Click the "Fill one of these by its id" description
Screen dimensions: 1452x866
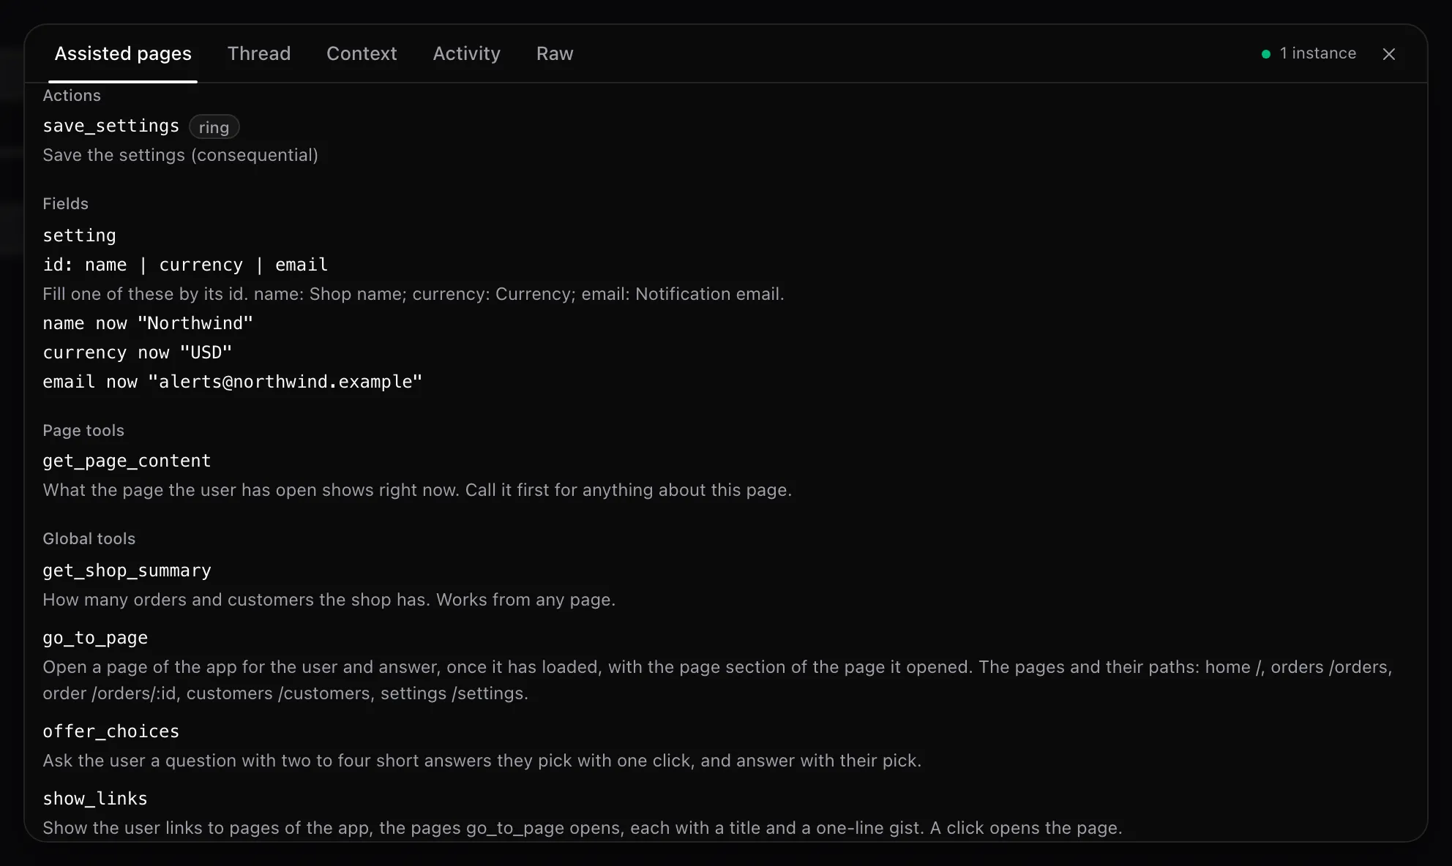coord(413,294)
